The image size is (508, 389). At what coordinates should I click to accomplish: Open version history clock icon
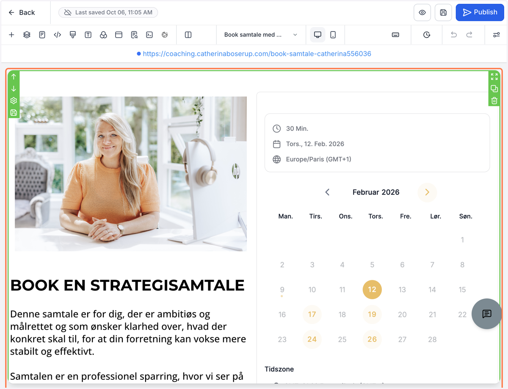(x=427, y=35)
